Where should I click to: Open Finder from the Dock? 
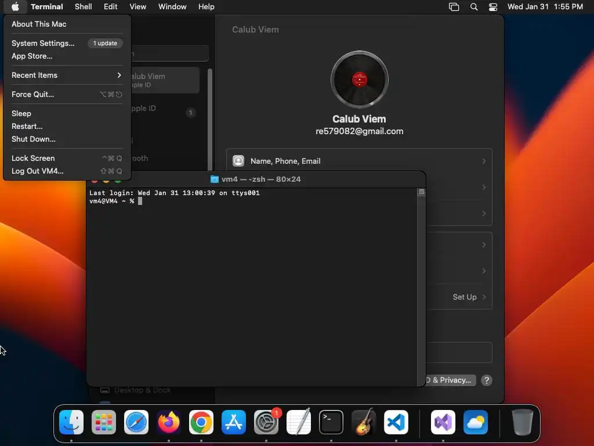point(71,422)
